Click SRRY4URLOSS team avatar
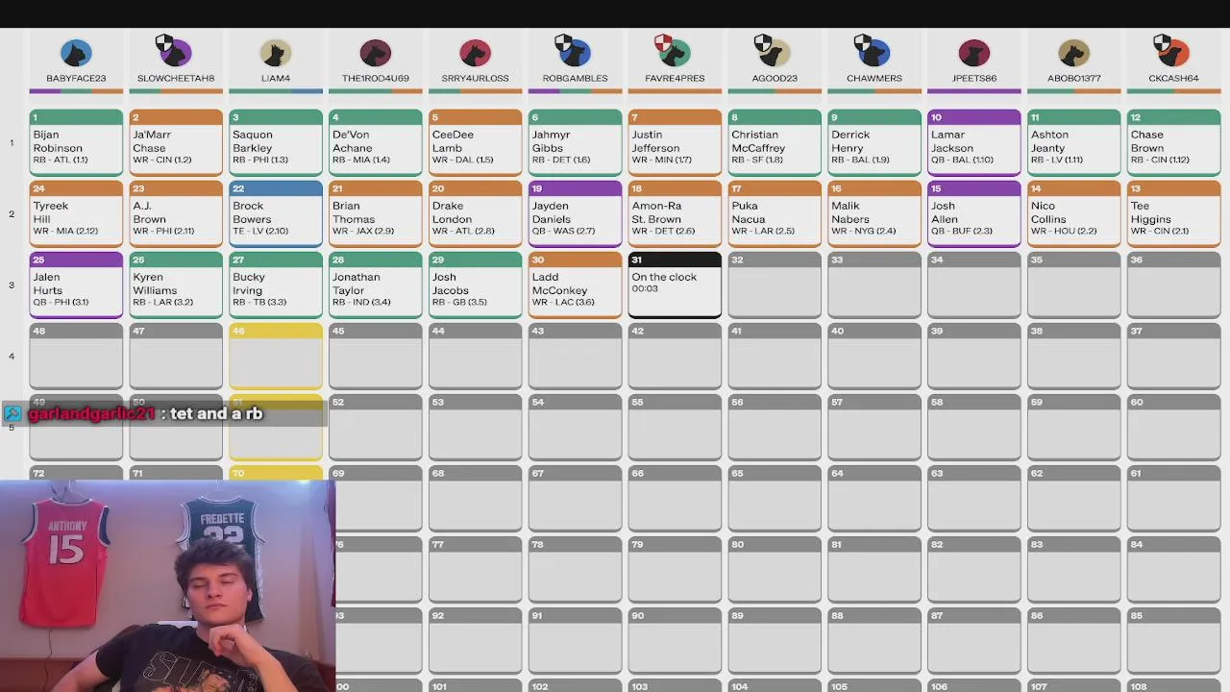Viewport: 1230px width, 692px height. tap(475, 54)
